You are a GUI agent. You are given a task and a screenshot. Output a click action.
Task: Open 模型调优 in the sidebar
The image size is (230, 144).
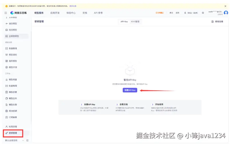[x=11, y=55]
